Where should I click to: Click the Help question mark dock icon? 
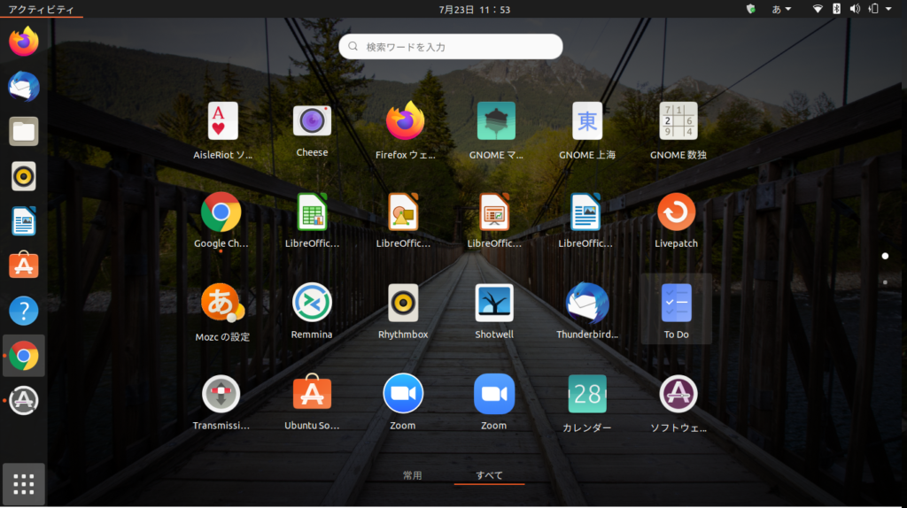[24, 311]
